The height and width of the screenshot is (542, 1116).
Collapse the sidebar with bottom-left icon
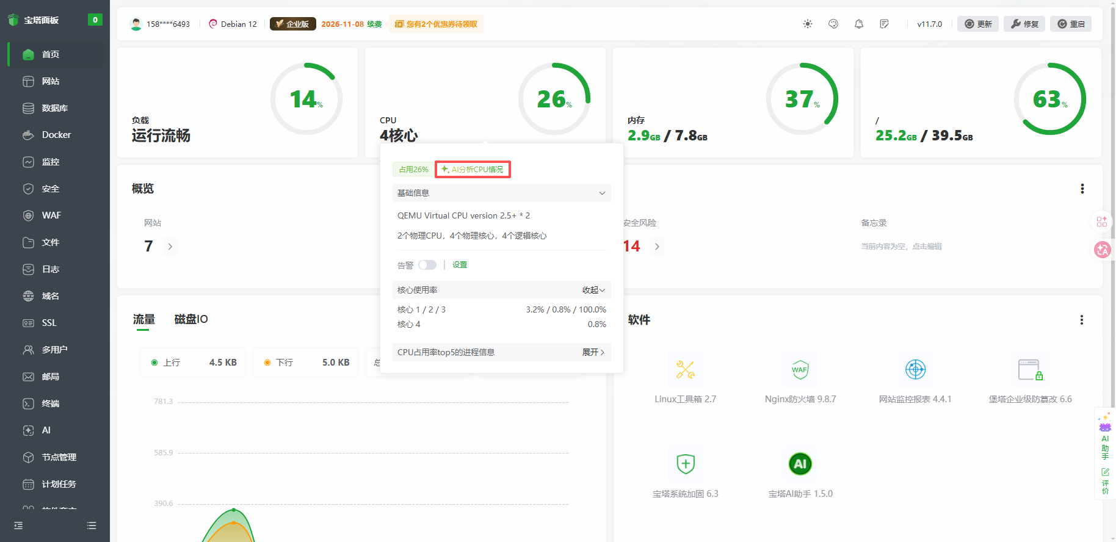click(x=18, y=526)
